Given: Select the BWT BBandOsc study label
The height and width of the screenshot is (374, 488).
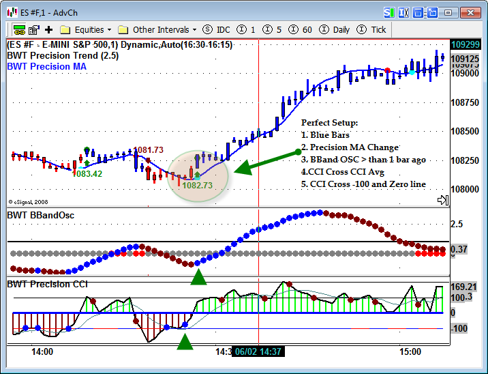Looking at the screenshot, I should (x=41, y=216).
